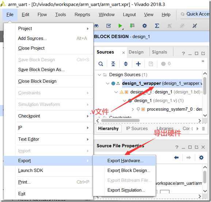Open the Reports menu
Image resolution: width=211 pixels, height=202 pixels.
(x=83, y=15)
